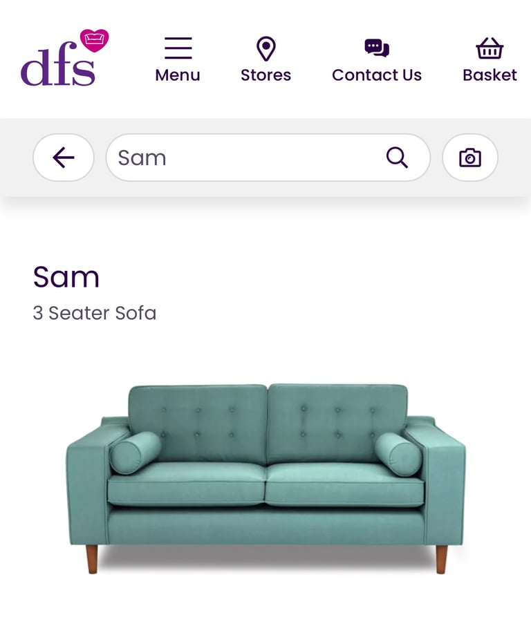Viewport: 531px width, 617px height.
Task: View the Basket icon
Action: (x=490, y=48)
